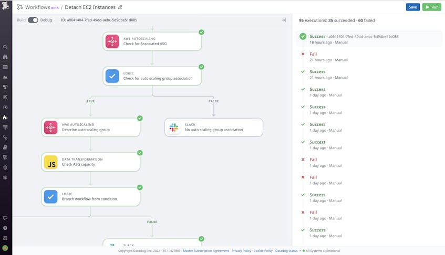Click the help question mark icon in sidebar
The height and width of the screenshot is (255, 445).
5,228
